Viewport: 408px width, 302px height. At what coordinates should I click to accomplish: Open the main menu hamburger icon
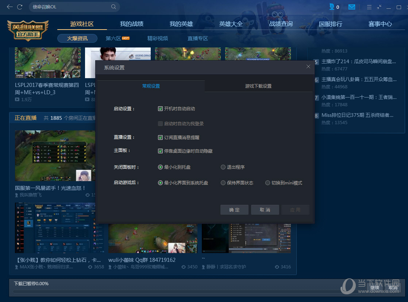(x=369, y=7)
